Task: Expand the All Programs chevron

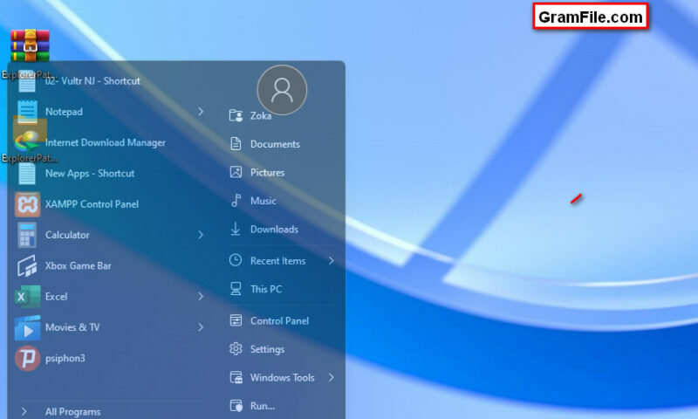Action: 24,412
